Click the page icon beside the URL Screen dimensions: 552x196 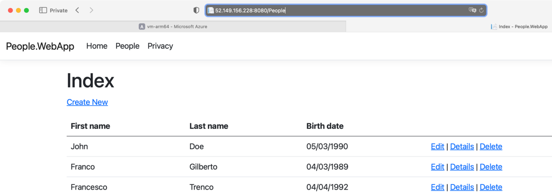pyautogui.click(x=210, y=10)
